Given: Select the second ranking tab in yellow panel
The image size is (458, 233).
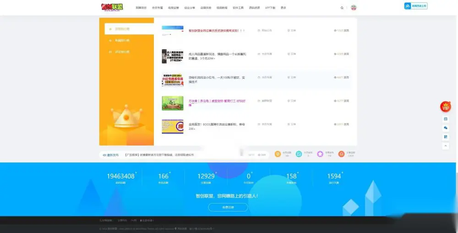Looking at the screenshot, I should click(x=129, y=40).
